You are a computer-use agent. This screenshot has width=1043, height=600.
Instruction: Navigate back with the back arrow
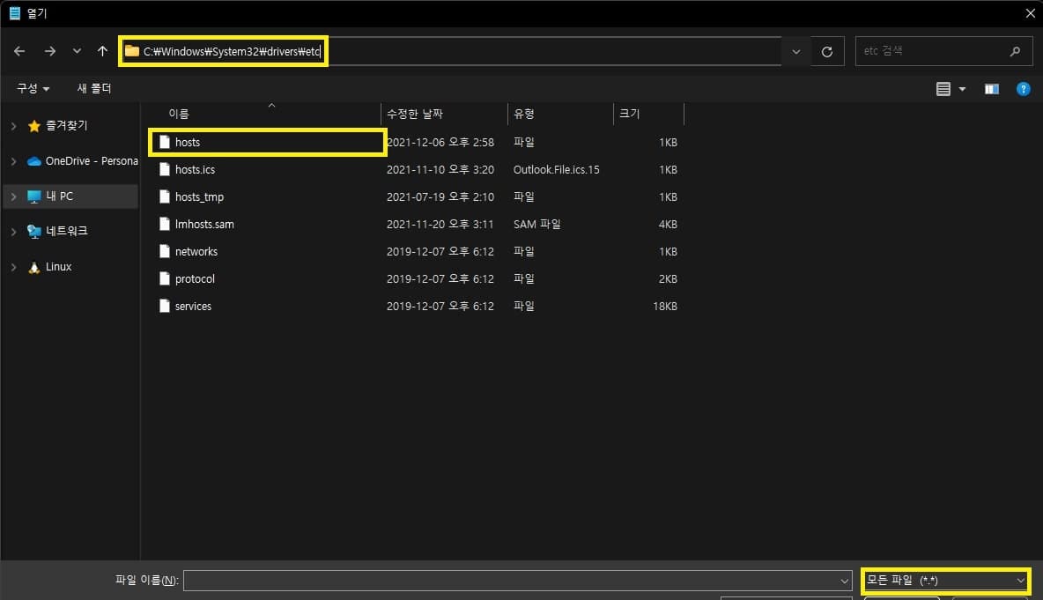pos(19,51)
